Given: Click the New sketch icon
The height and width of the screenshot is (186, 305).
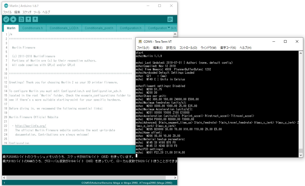Looking at the screenshot, I should pos(21,19).
